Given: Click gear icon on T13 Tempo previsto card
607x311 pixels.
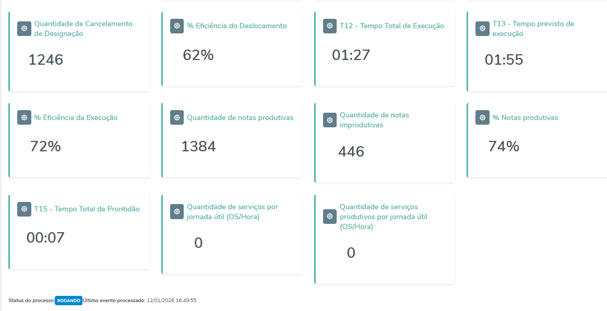Looking at the screenshot, I should click(482, 29).
